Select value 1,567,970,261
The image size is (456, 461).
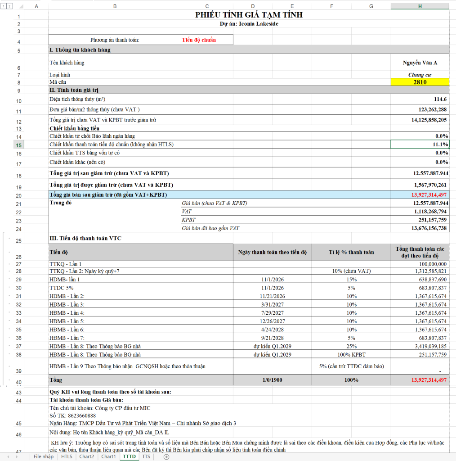click(x=420, y=185)
